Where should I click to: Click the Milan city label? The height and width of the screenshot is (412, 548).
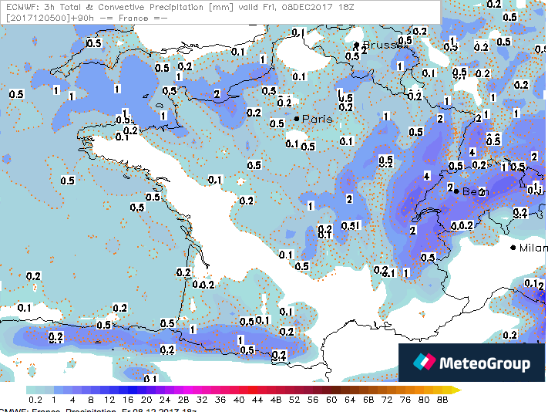click(x=533, y=248)
